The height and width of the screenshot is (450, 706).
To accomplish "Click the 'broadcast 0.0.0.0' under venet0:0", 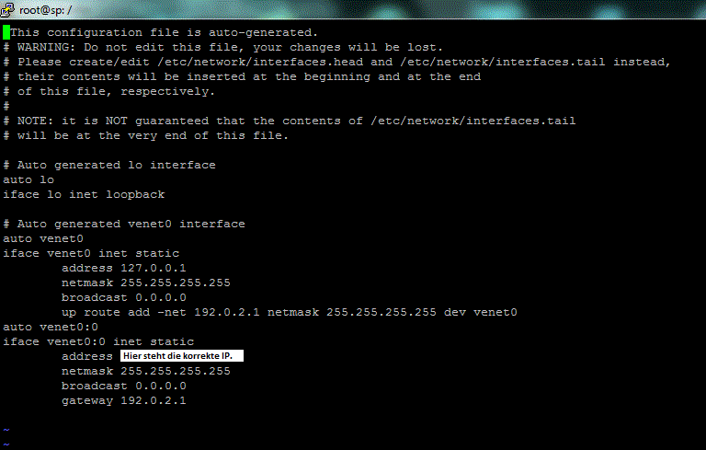I will [124, 386].
